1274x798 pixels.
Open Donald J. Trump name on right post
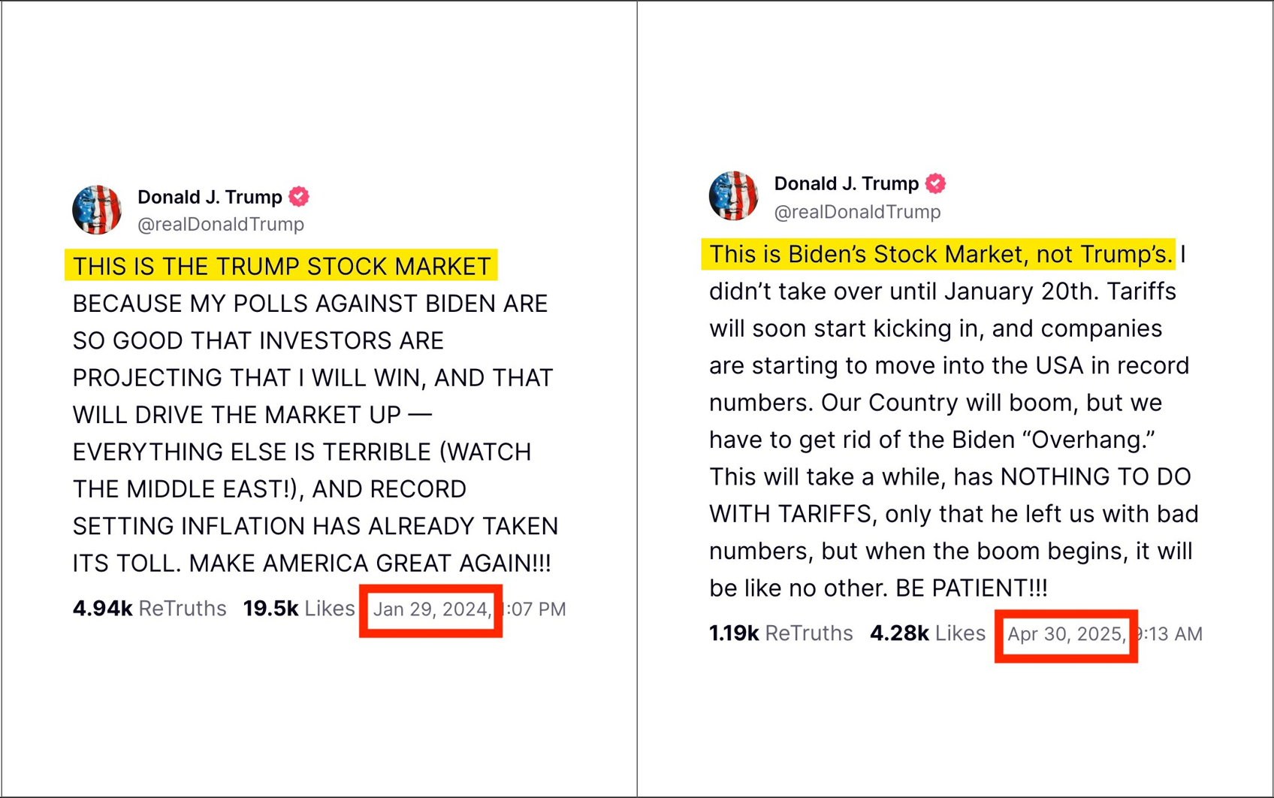pyautogui.click(x=847, y=183)
